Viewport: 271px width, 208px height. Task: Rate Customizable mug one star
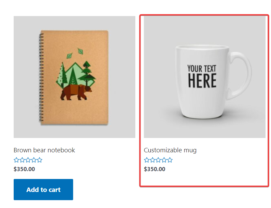pos(147,160)
